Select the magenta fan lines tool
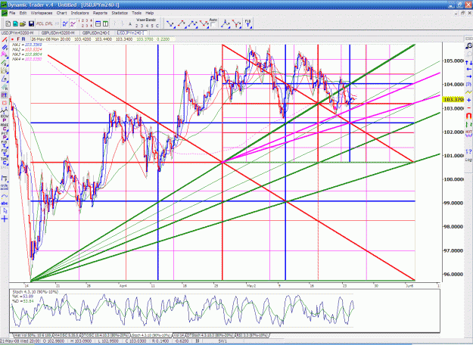The height and width of the screenshot is (345, 473). [5, 54]
